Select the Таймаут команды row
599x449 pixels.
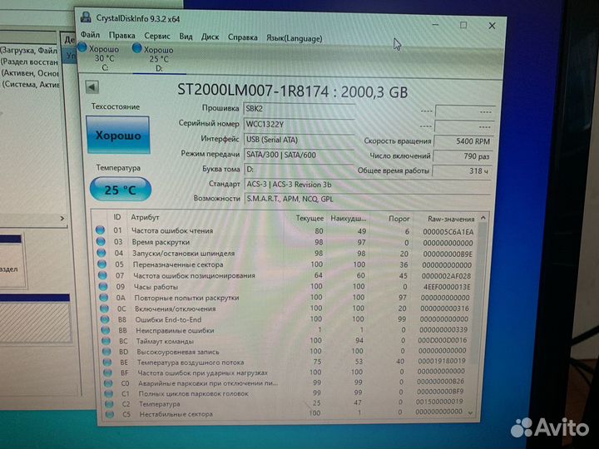285,341
